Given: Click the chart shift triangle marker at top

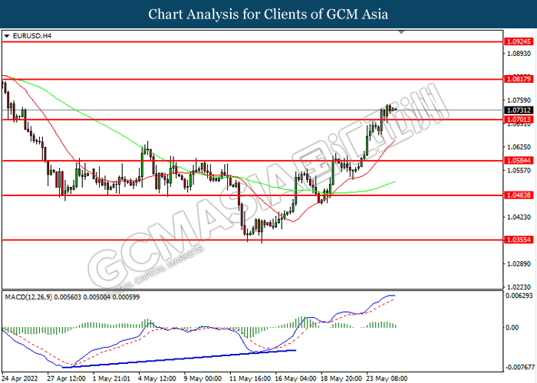Looking at the screenshot, I should [401, 32].
